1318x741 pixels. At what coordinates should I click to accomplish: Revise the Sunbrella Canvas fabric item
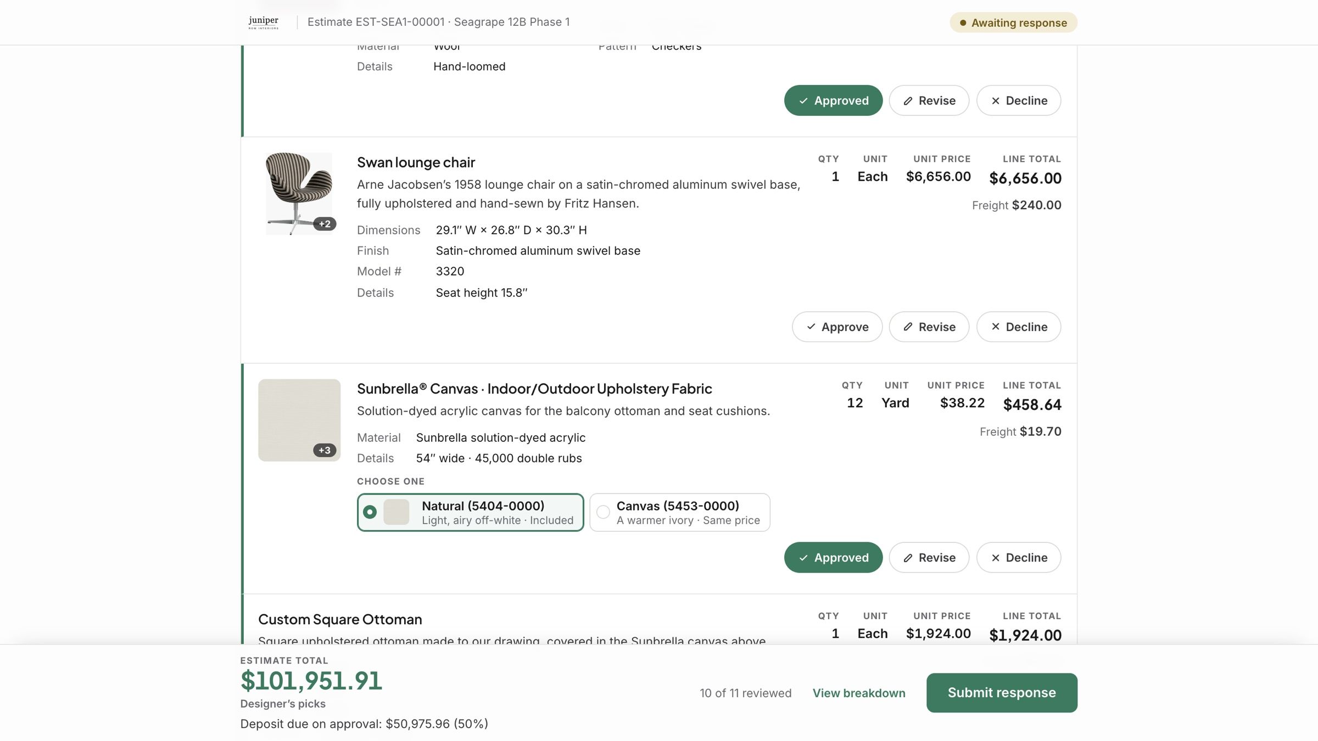tap(929, 558)
